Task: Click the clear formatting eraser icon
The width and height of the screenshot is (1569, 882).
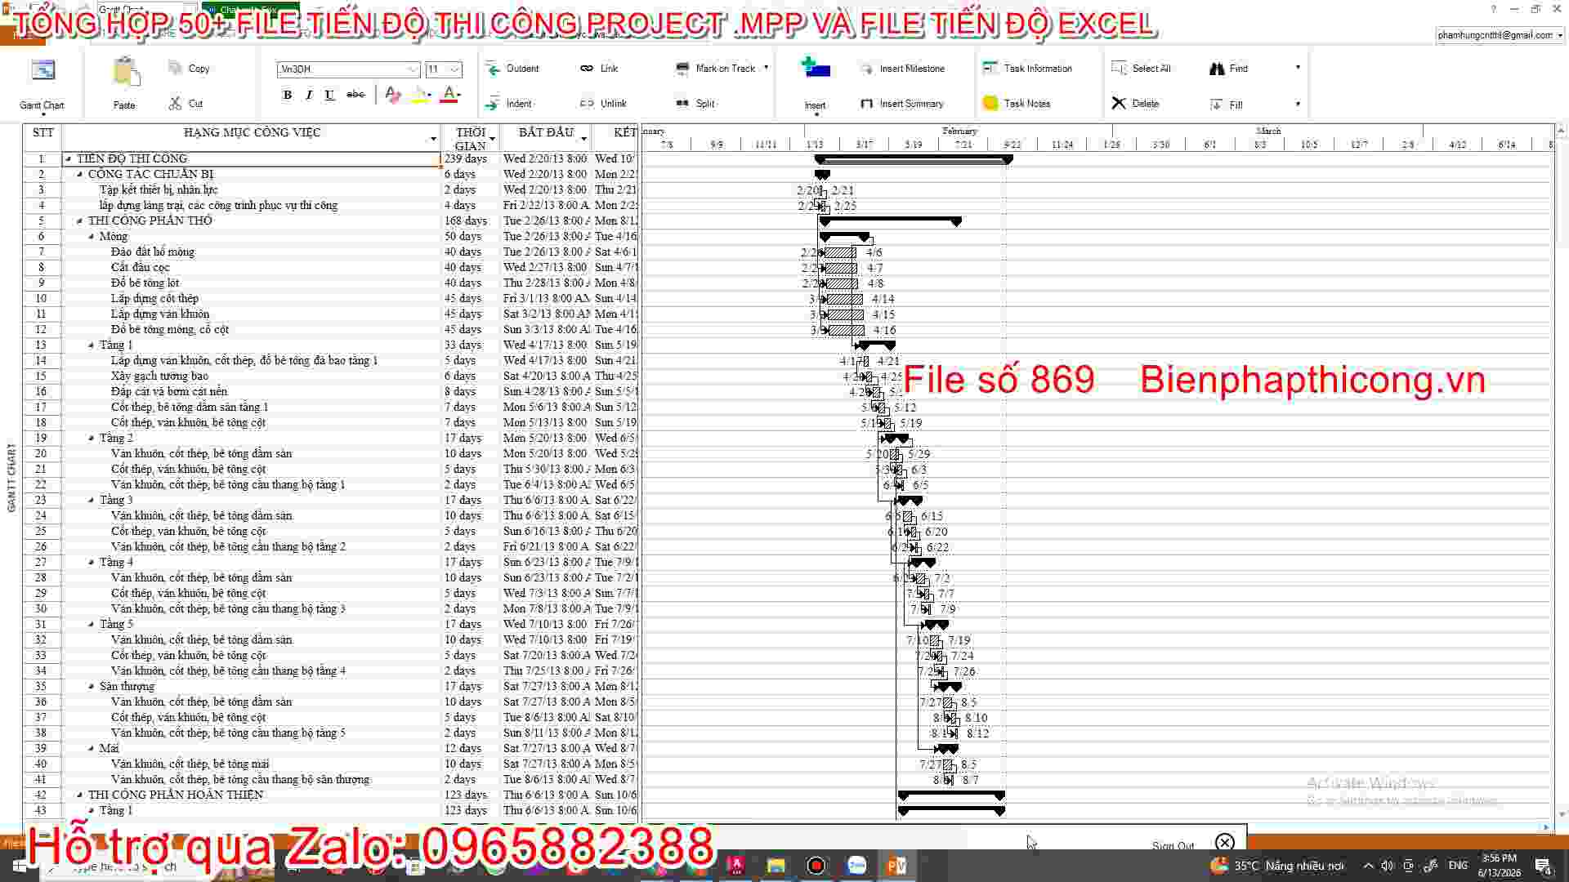Action: [x=393, y=95]
